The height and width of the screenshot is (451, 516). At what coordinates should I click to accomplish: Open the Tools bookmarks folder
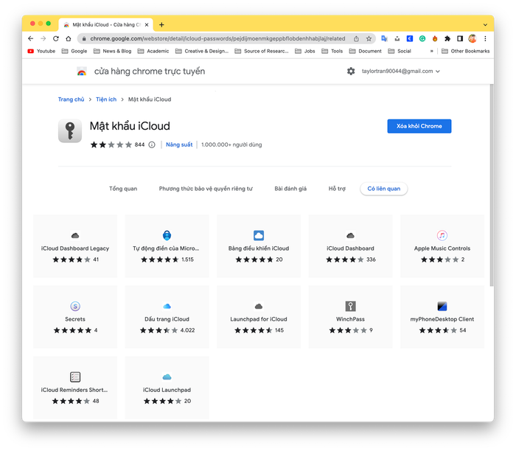(x=332, y=51)
